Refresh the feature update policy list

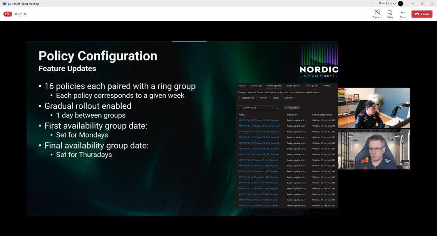coord(259,98)
